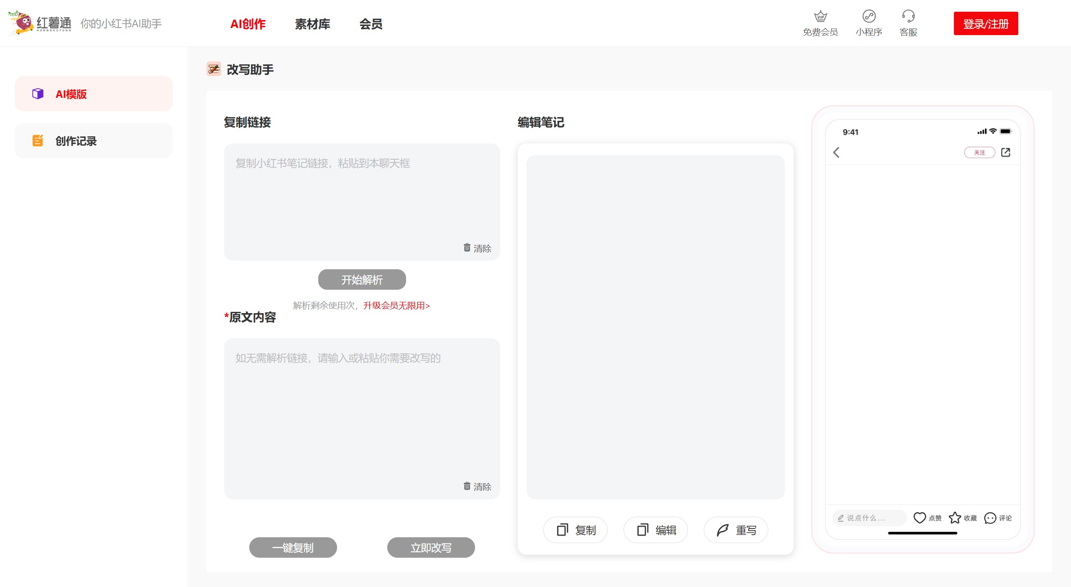The width and height of the screenshot is (1071, 587).
Task: Tap the star 收藏 icon
Action: (955, 518)
